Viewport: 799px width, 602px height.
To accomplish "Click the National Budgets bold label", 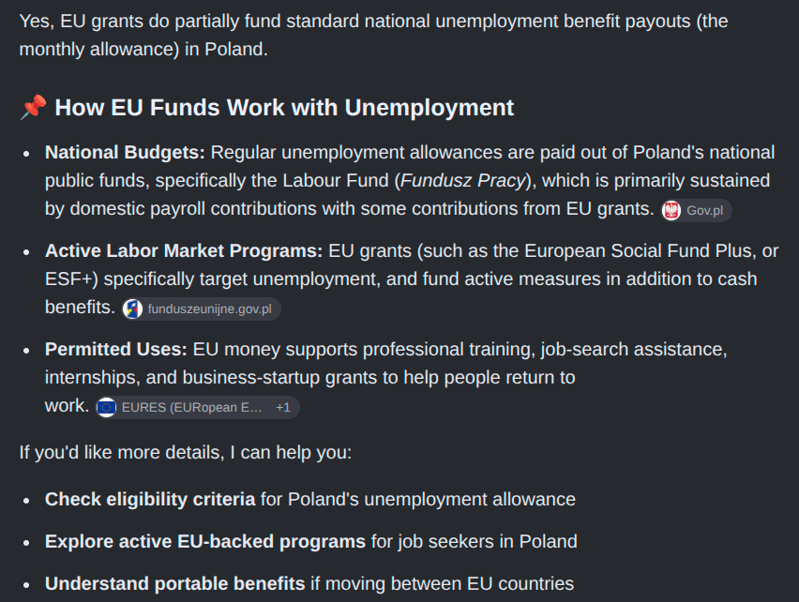I will [125, 152].
